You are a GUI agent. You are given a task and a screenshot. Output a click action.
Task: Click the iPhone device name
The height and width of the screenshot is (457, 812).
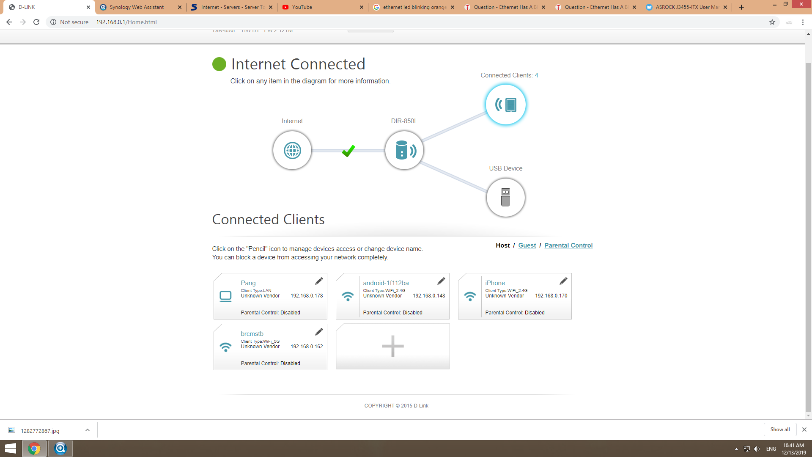click(x=495, y=283)
